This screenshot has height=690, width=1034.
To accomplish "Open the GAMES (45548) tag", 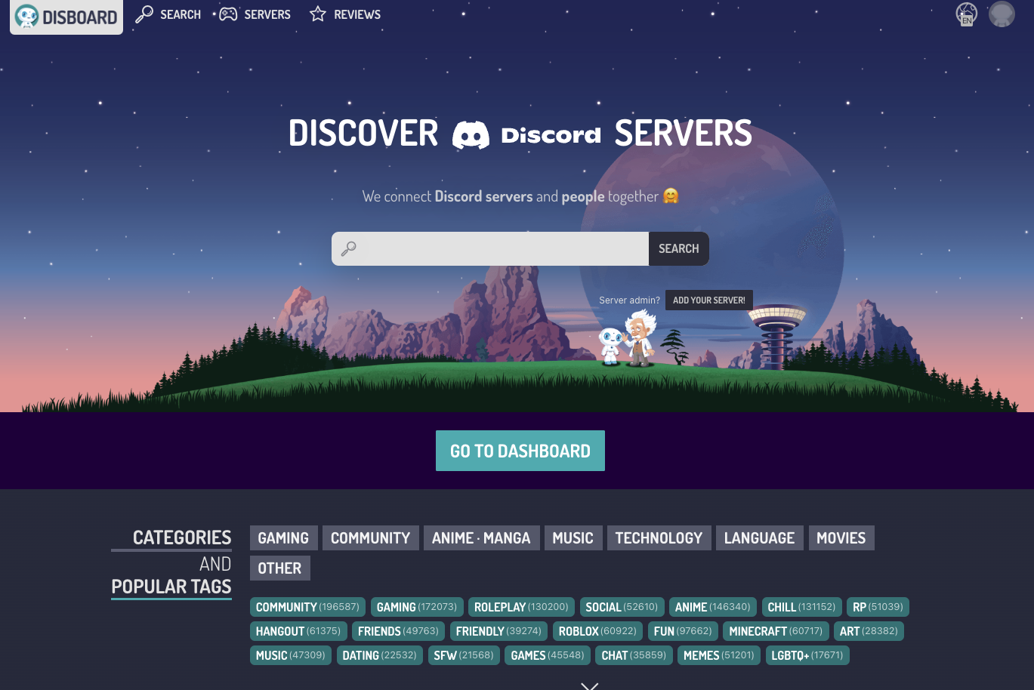I will point(548,655).
